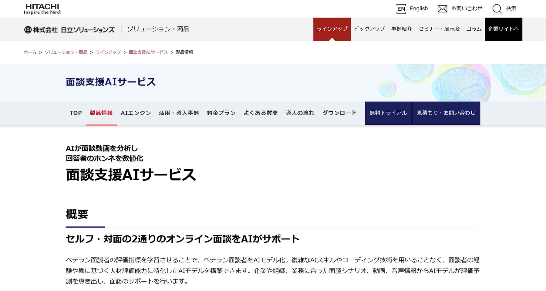Open the セミナー・展示会 navigation item
The image size is (546, 291).
439,29
